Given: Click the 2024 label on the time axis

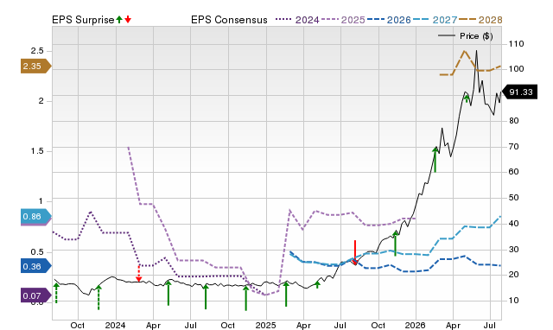Looking at the screenshot, I should [x=115, y=325].
